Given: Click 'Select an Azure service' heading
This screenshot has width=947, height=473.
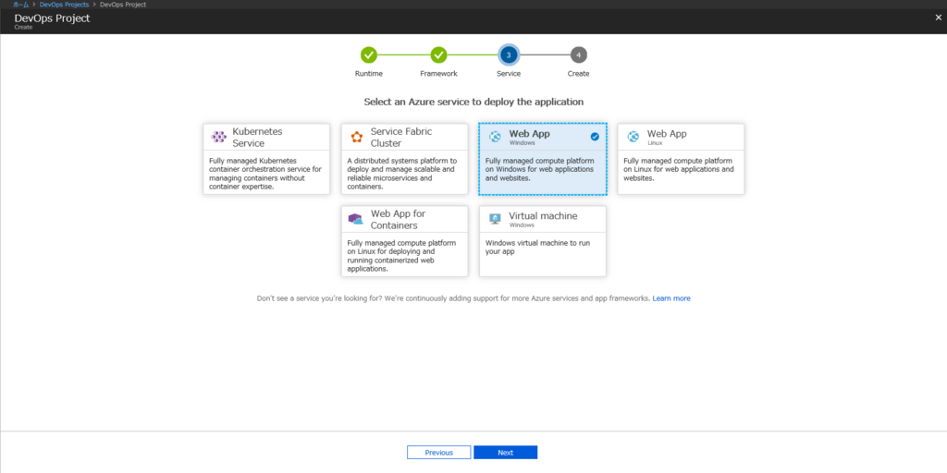Looking at the screenshot, I should [x=473, y=102].
